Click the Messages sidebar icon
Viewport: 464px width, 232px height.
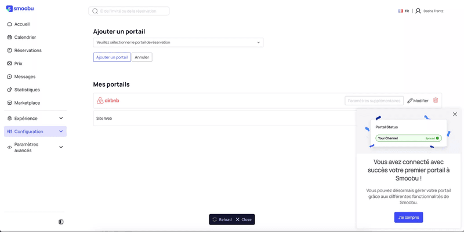pos(9,76)
